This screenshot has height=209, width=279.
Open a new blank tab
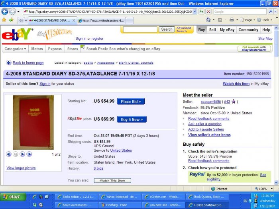[130, 21]
